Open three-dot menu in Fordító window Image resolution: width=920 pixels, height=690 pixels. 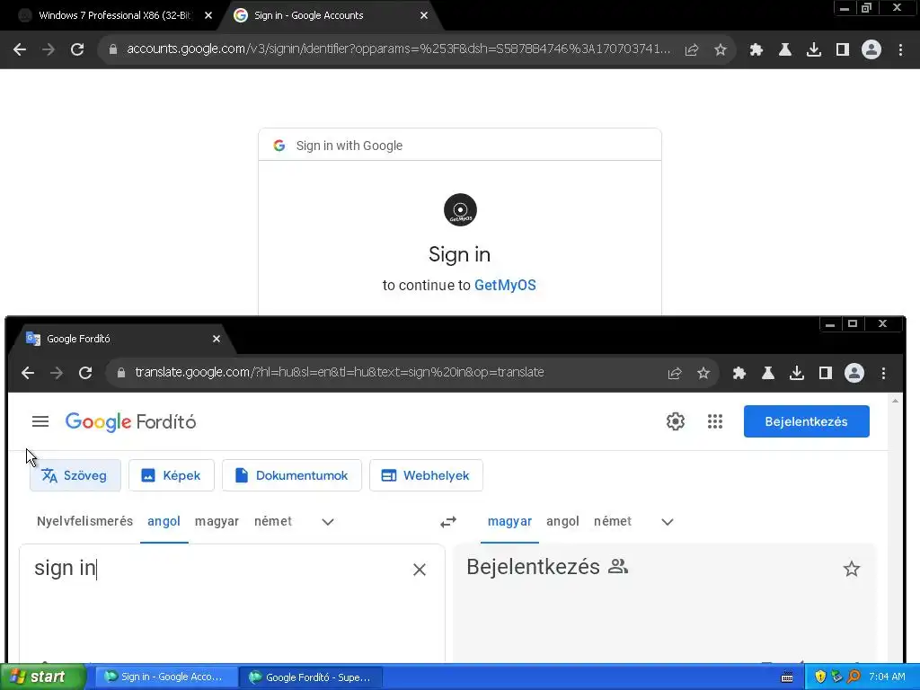click(884, 373)
